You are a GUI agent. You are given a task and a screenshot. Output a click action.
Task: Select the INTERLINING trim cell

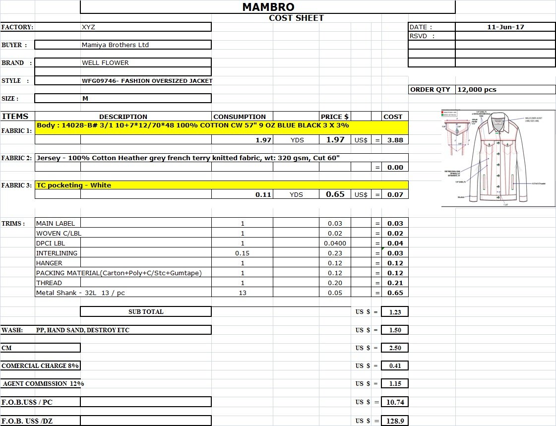click(58, 253)
